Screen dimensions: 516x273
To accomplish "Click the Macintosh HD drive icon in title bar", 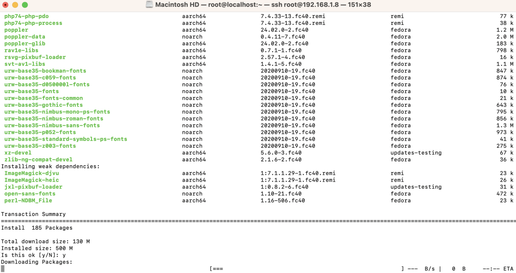I will pos(149,5).
